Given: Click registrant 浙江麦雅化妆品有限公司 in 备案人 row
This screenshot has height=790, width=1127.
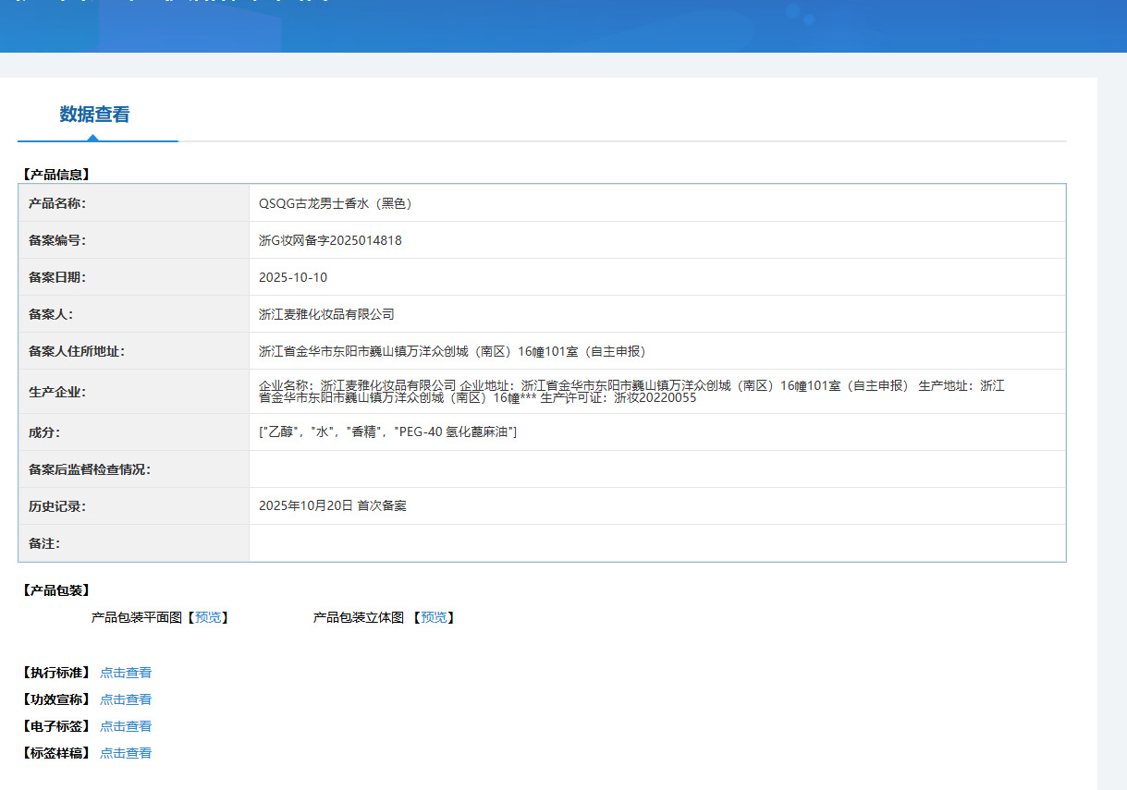Looking at the screenshot, I should [x=326, y=314].
